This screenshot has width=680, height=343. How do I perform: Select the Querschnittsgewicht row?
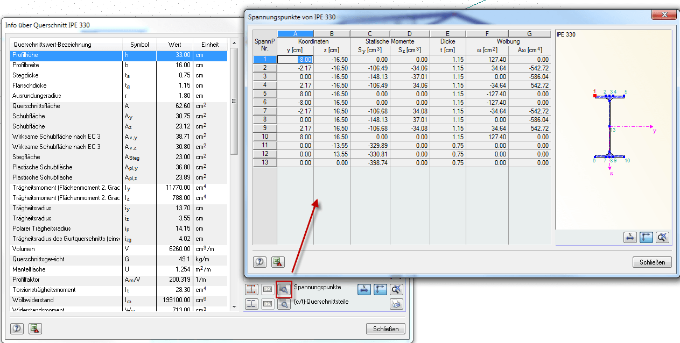pyautogui.click(x=118, y=259)
